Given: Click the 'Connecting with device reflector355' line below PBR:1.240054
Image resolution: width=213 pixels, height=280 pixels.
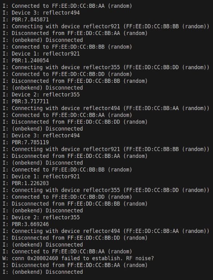Looking at the screenshot, I should tap(106, 67).
